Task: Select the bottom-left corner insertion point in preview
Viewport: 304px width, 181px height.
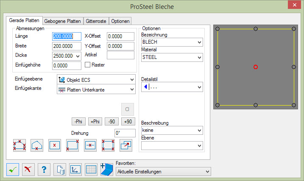Action: [x=218, y=105]
